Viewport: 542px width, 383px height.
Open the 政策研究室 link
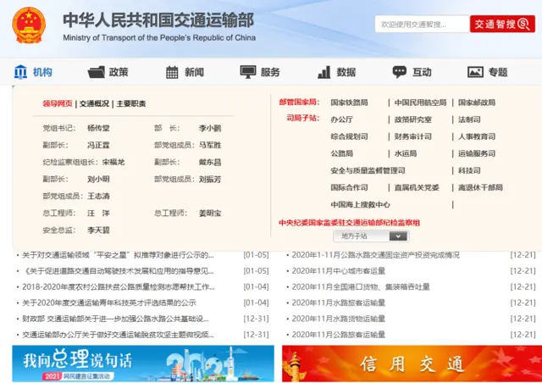413,119
